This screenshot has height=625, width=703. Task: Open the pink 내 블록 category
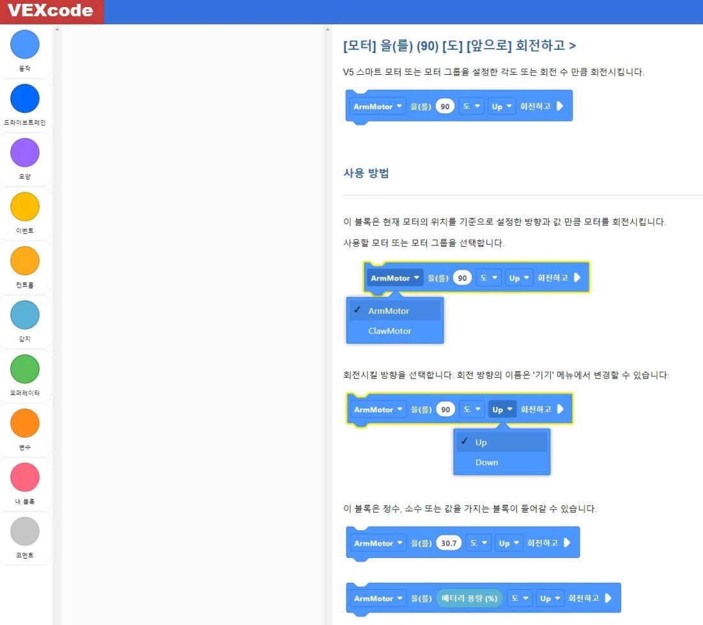(x=25, y=477)
